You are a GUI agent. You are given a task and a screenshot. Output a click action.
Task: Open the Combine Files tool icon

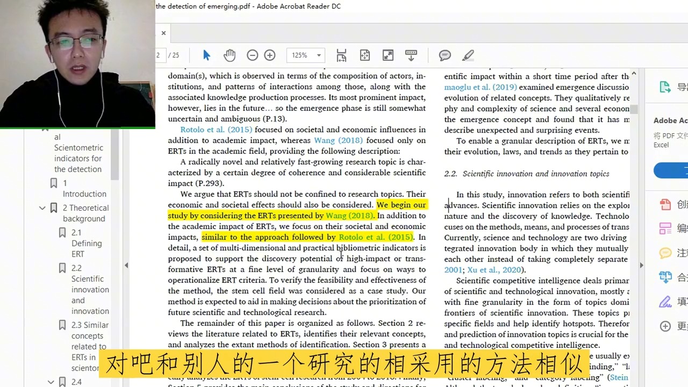pos(665,277)
